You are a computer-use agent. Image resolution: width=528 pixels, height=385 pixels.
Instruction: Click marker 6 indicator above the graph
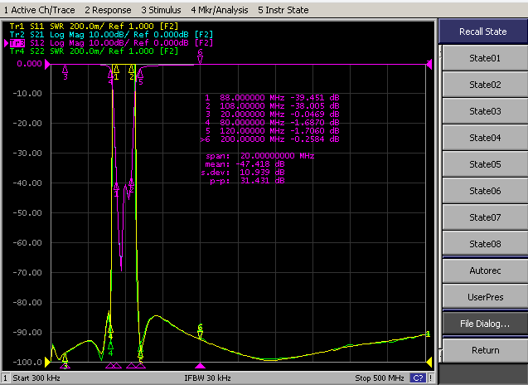tap(200, 56)
